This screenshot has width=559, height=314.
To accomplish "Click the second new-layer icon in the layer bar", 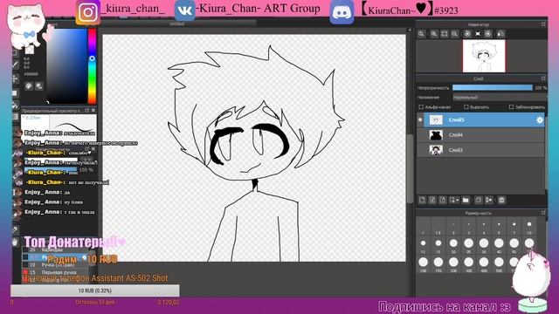I will tap(432, 200).
